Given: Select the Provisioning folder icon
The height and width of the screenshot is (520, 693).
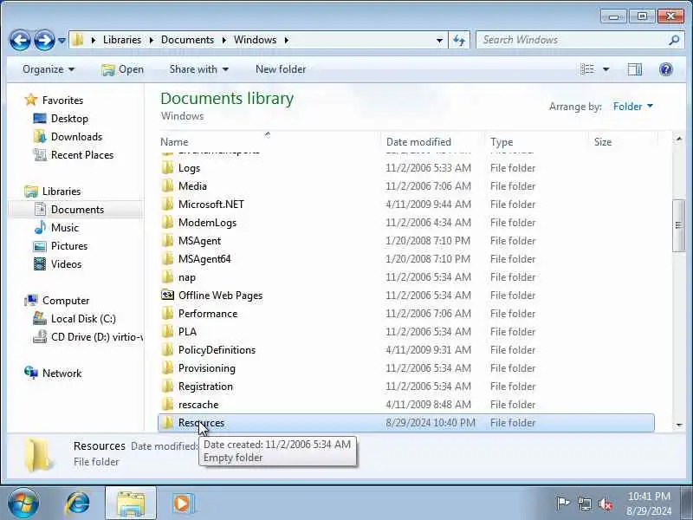Looking at the screenshot, I should click(167, 367).
